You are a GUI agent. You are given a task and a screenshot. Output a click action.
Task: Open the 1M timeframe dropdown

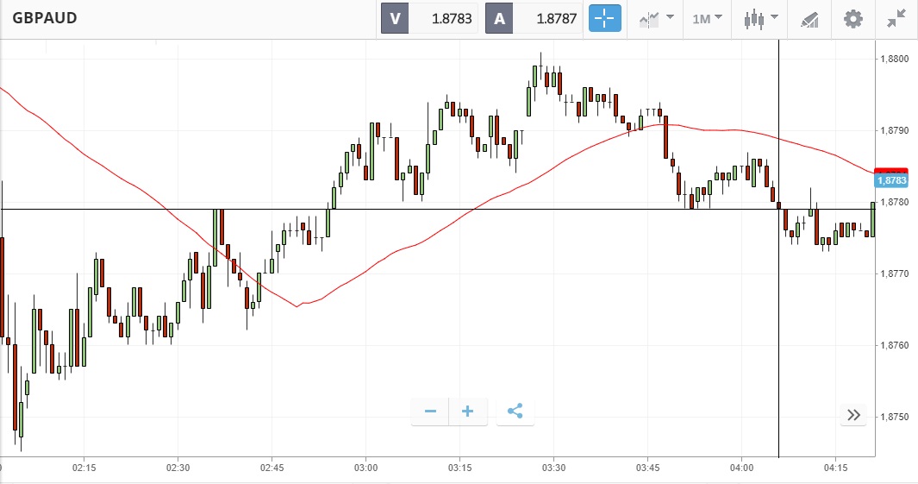(x=707, y=18)
